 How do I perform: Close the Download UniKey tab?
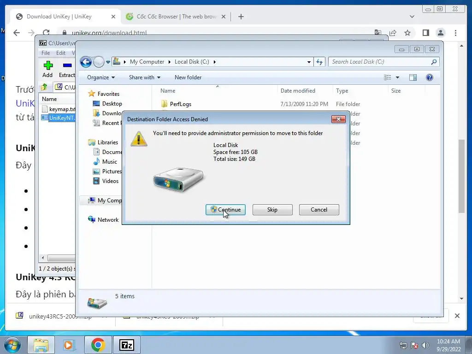pos(113,17)
